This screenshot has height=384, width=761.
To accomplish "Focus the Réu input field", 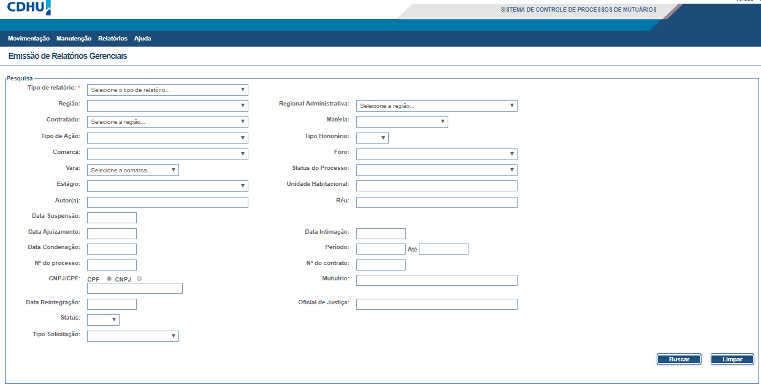I will point(437,202).
